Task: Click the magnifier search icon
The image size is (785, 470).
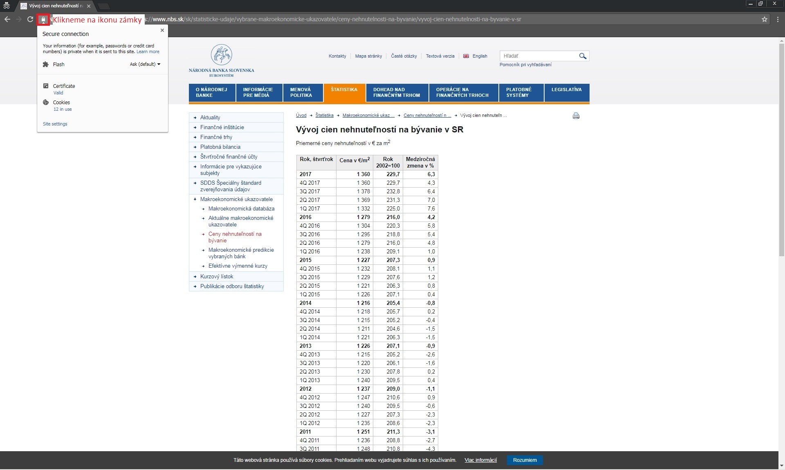Action: [583, 56]
